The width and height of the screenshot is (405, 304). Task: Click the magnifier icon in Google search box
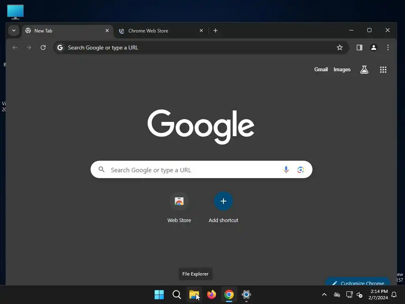(102, 169)
